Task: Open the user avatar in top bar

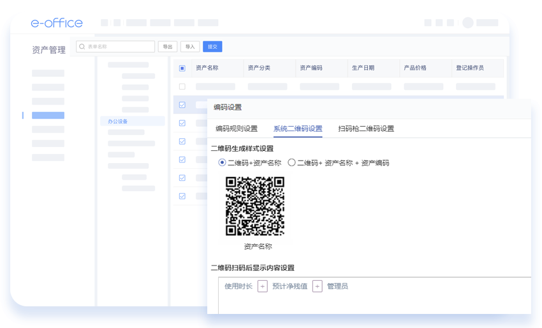Action: [468, 23]
